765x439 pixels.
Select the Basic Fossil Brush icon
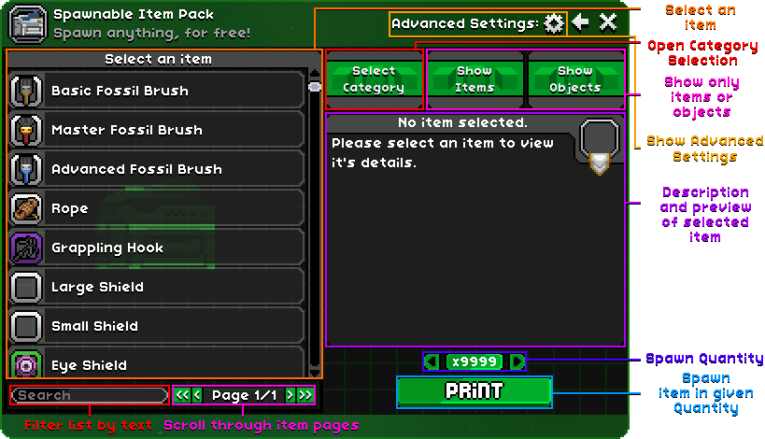click(26, 91)
